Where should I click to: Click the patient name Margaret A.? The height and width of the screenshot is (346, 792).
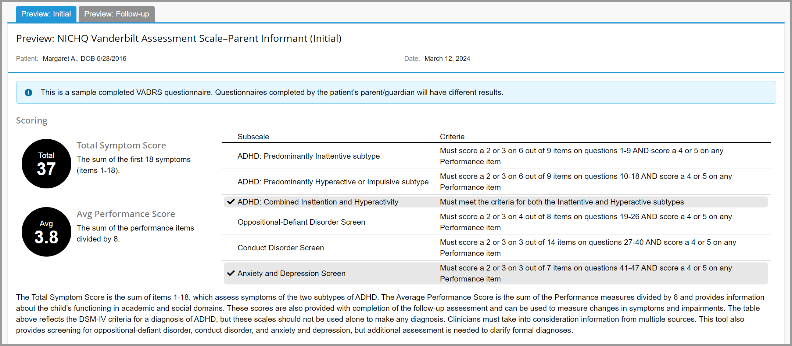pos(84,58)
